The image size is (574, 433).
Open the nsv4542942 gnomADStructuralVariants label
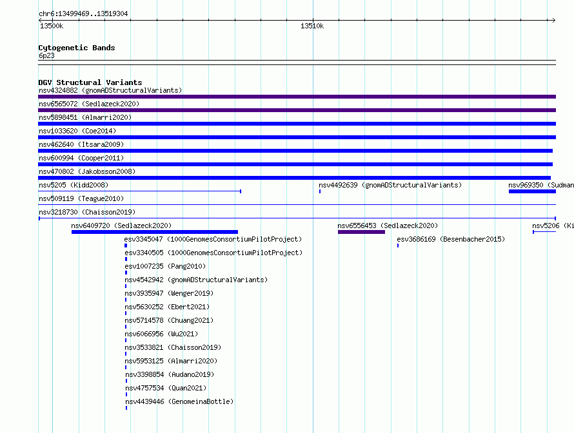click(x=196, y=280)
